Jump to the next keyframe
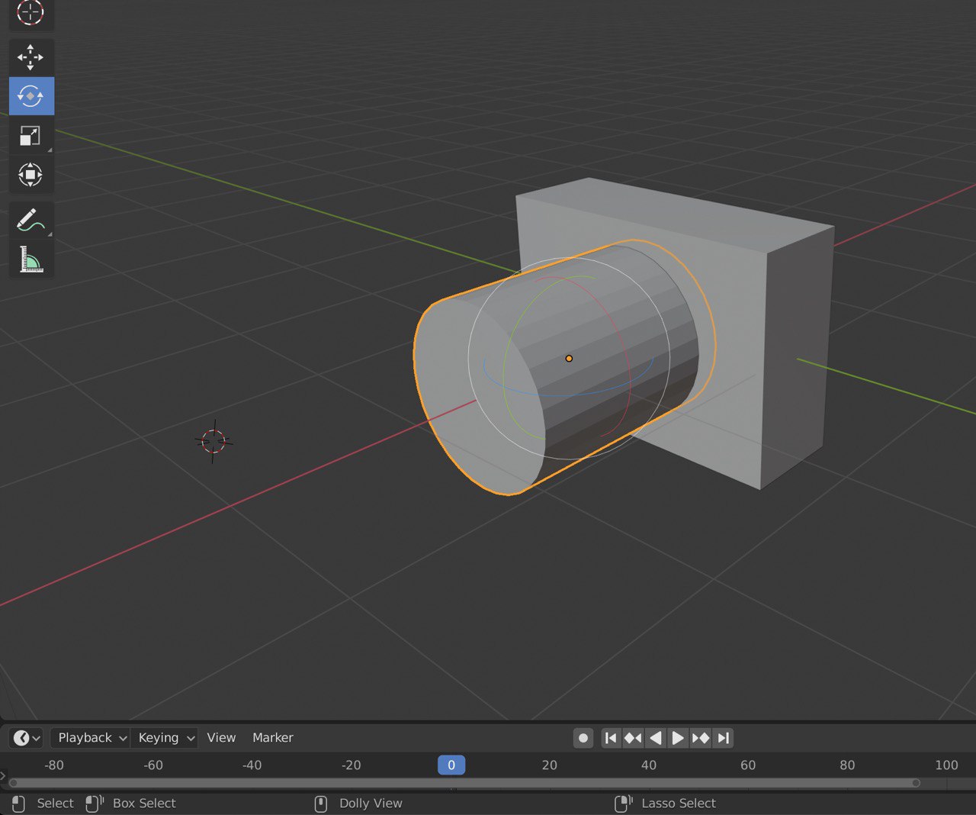976x815 pixels. coord(700,738)
